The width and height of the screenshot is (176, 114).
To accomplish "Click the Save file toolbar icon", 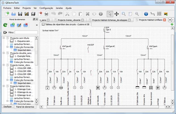I will (20, 14).
